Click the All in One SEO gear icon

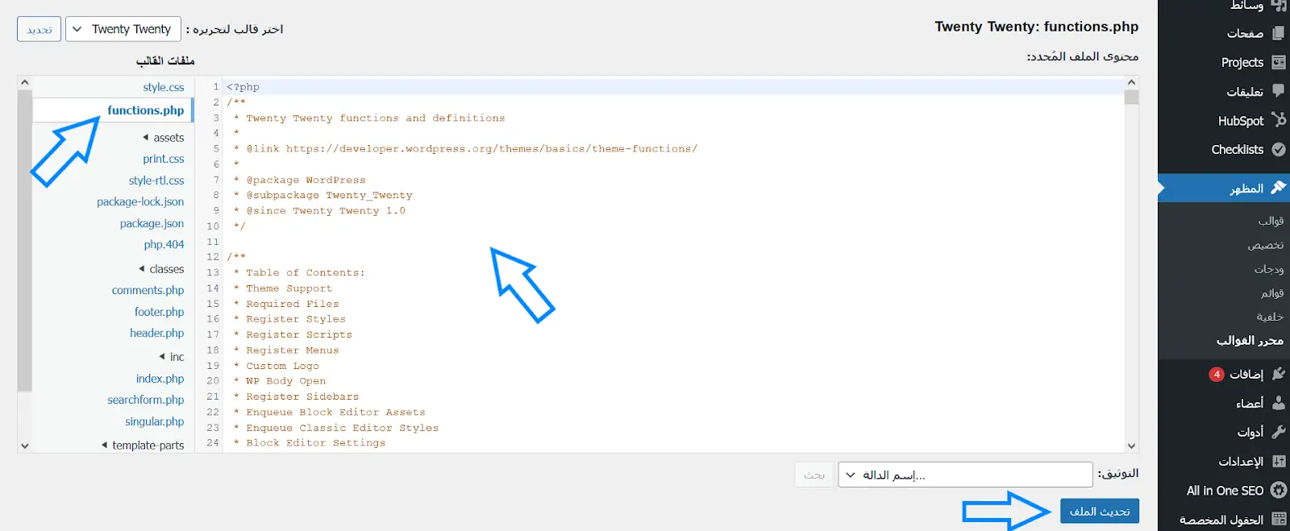1279,490
